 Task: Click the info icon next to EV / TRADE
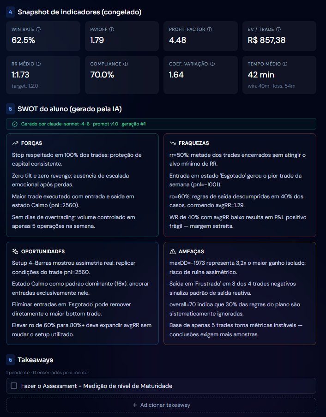[x=278, y=29]
